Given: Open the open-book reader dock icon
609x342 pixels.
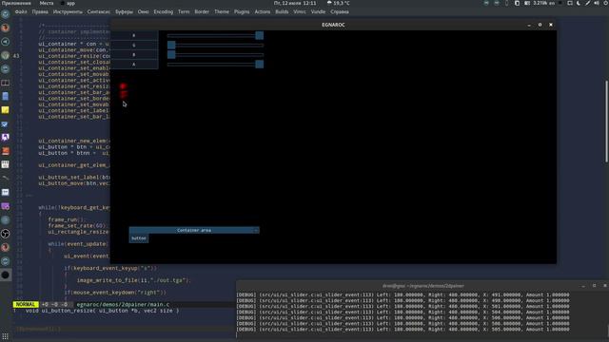Looking at the screenshot, I should coord(5,83).
